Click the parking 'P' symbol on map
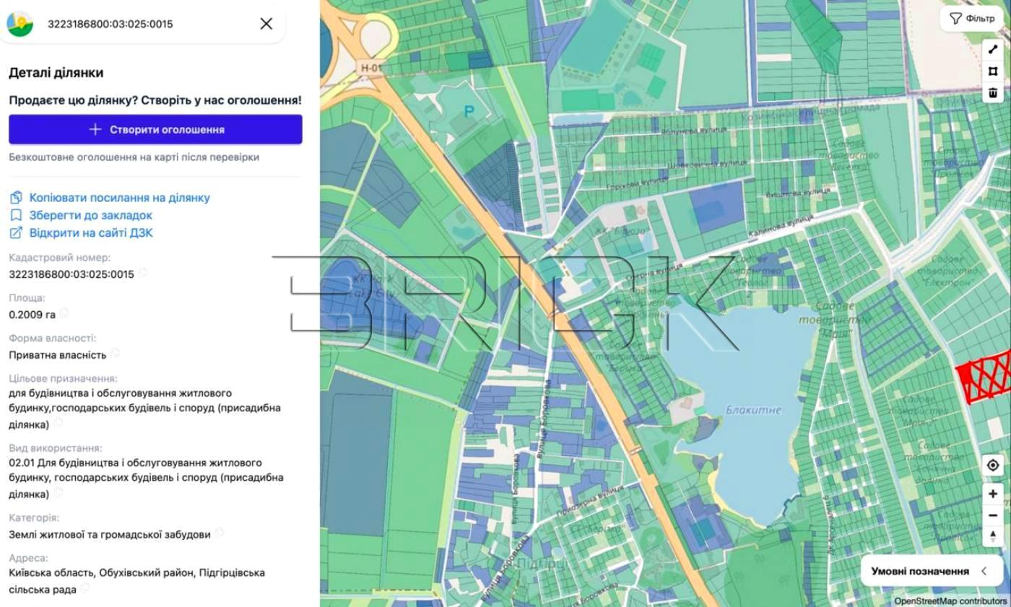Image resolution: width=1011 pixels, height=607 pixels. pyautogui.click(x=469, y=112)
